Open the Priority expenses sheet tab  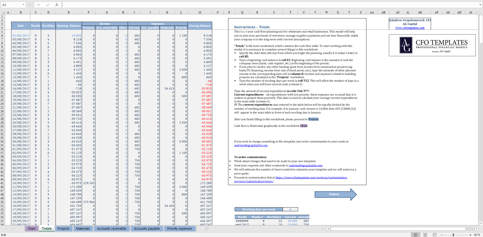point(180,228)
